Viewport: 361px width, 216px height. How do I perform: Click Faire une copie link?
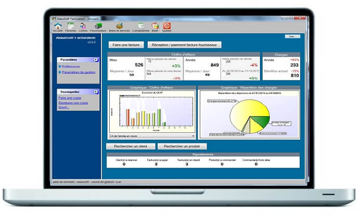pyautogui.click(x=70, y=98)
